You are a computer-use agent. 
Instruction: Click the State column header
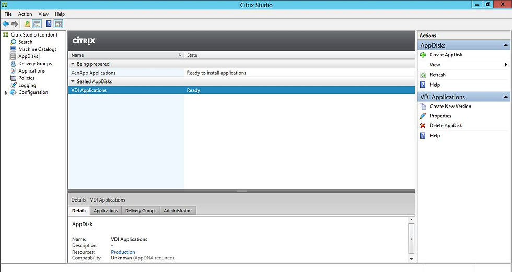[299, 55]
